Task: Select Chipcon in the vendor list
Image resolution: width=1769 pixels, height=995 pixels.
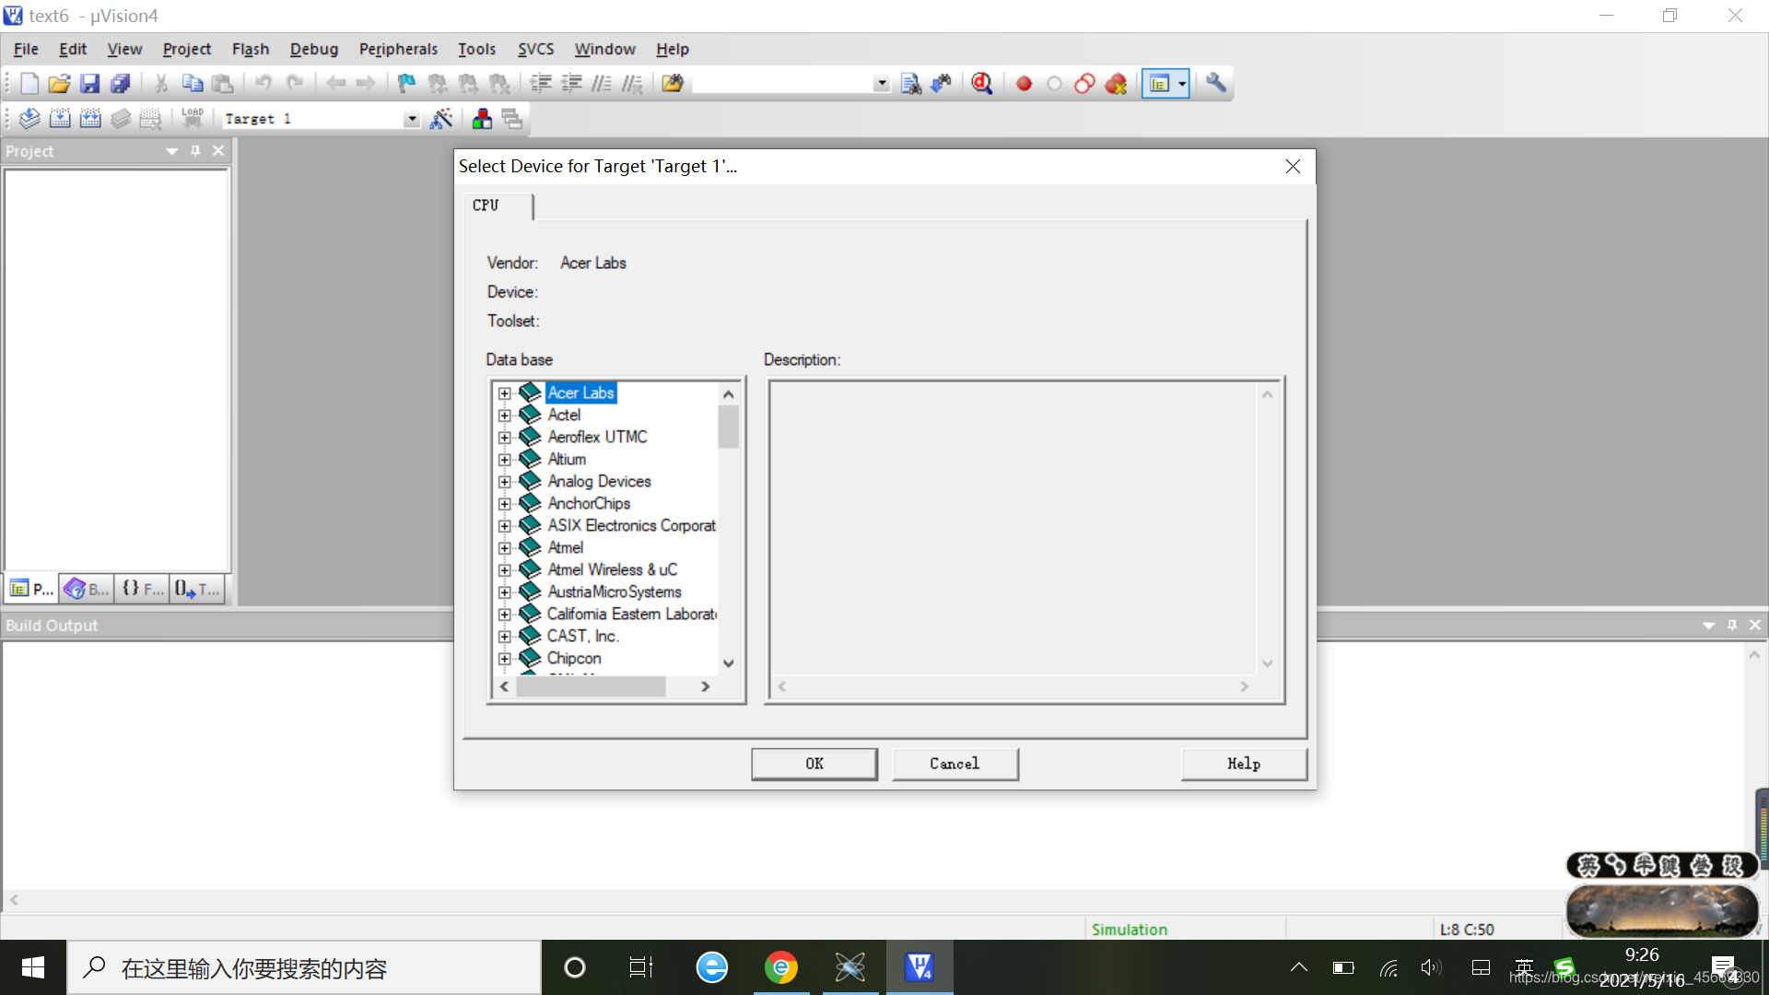Action: tap(573, 659)
